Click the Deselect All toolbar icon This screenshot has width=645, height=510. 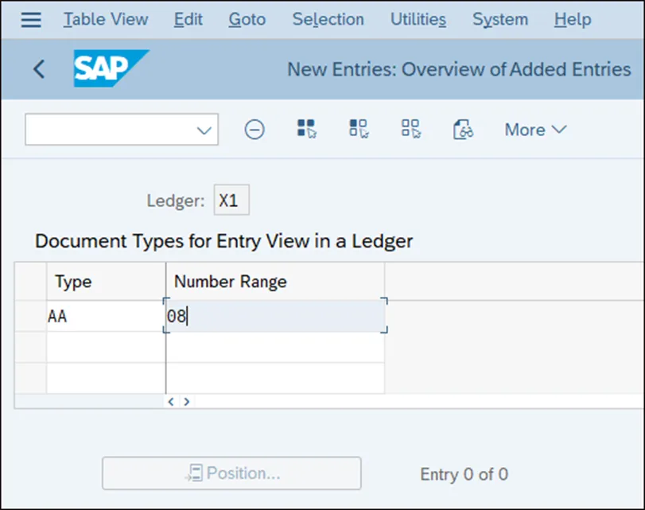pos(410,129)
